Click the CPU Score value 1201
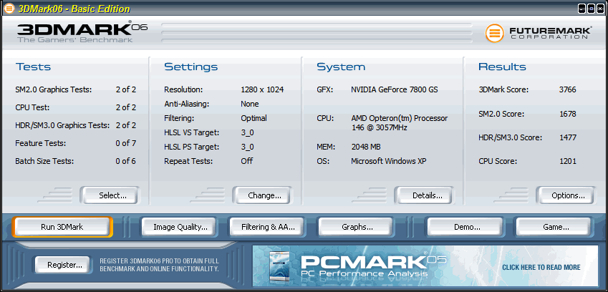608x292 pixels. pos(567,161)
